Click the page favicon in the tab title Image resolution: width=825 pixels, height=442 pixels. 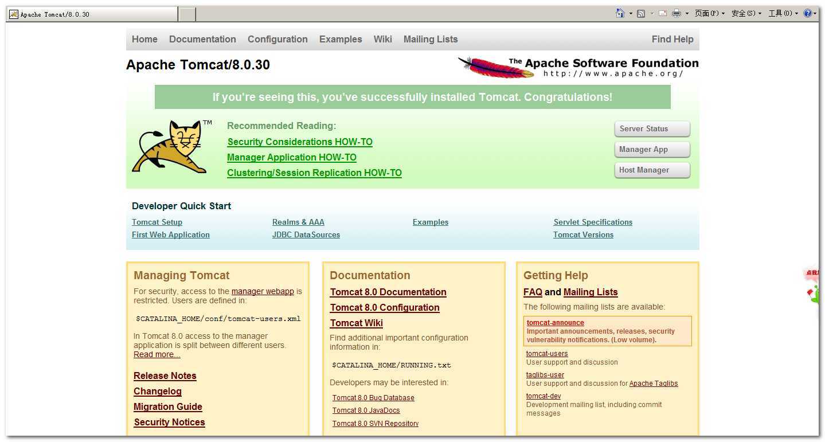coord(14,14)
